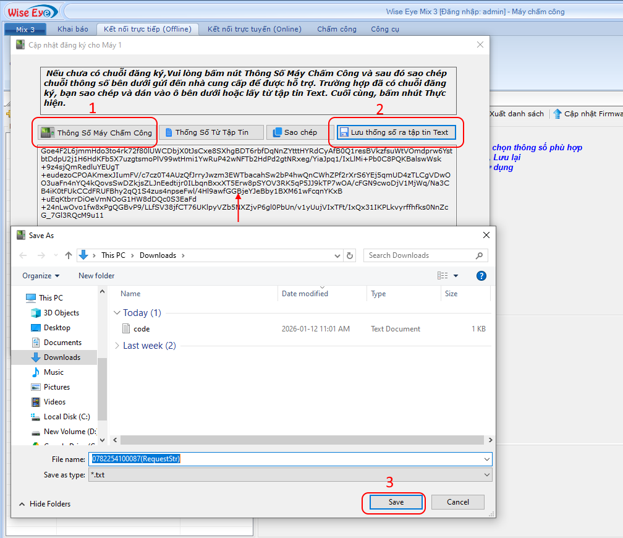Open the Chấm công menu tab
Image resolution: width=623 pixels, height=538 pixels.
coord(336,29)
